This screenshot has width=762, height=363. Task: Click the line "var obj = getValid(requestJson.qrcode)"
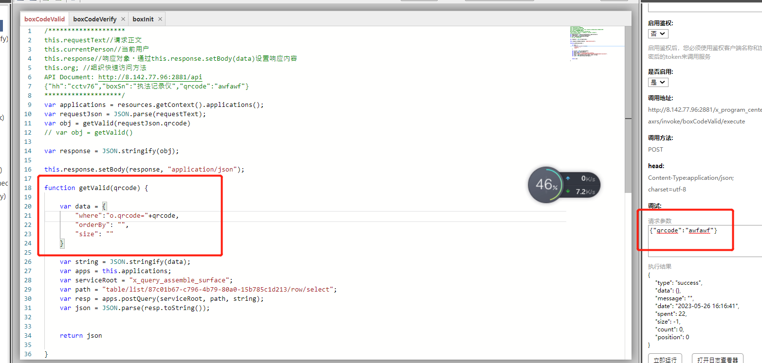(x=117, y=123)
